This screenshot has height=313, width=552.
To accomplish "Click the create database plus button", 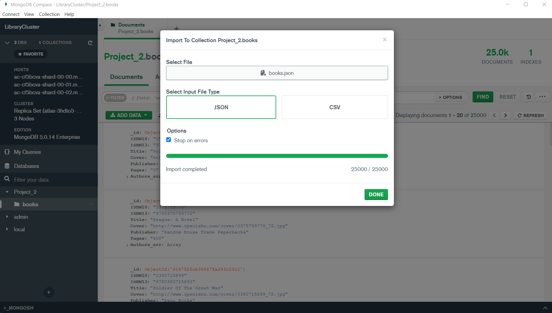I will 49,292.
